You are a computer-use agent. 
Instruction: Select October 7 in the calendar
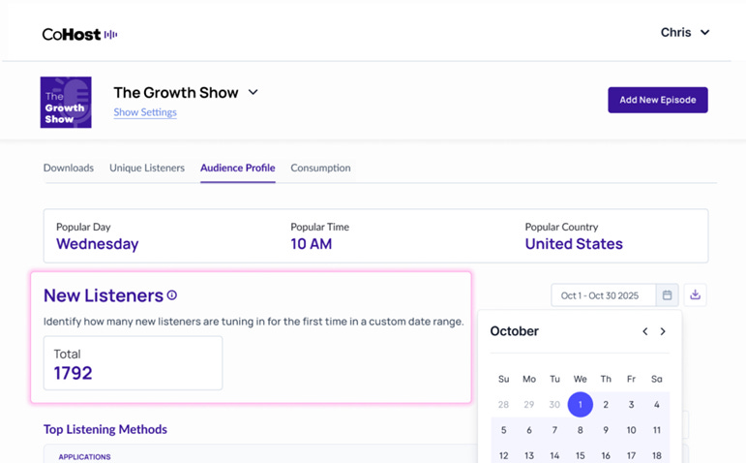(x=554, y=430)
